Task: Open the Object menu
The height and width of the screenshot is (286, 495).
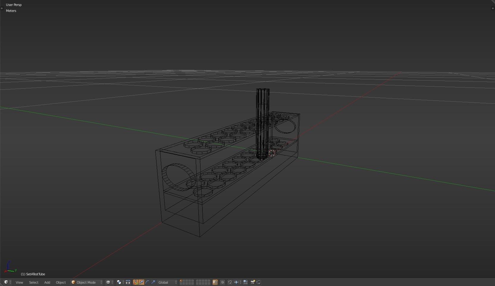Action: pyautogui.click(x=61, y=282)
